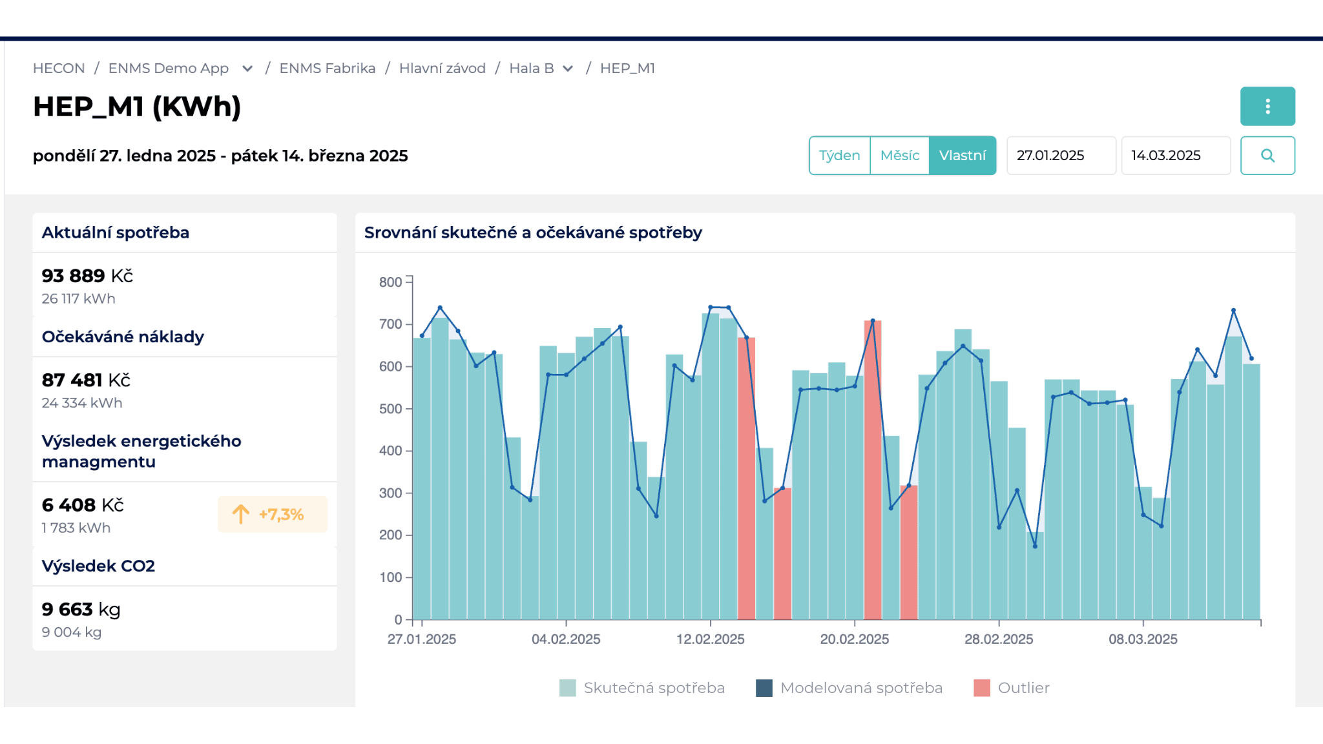Image resolution: width=1323 pixels, height=744 pixels.
Task: Toggle Skutečná spotřeba legend swatch
Action: tap(568, 688)
